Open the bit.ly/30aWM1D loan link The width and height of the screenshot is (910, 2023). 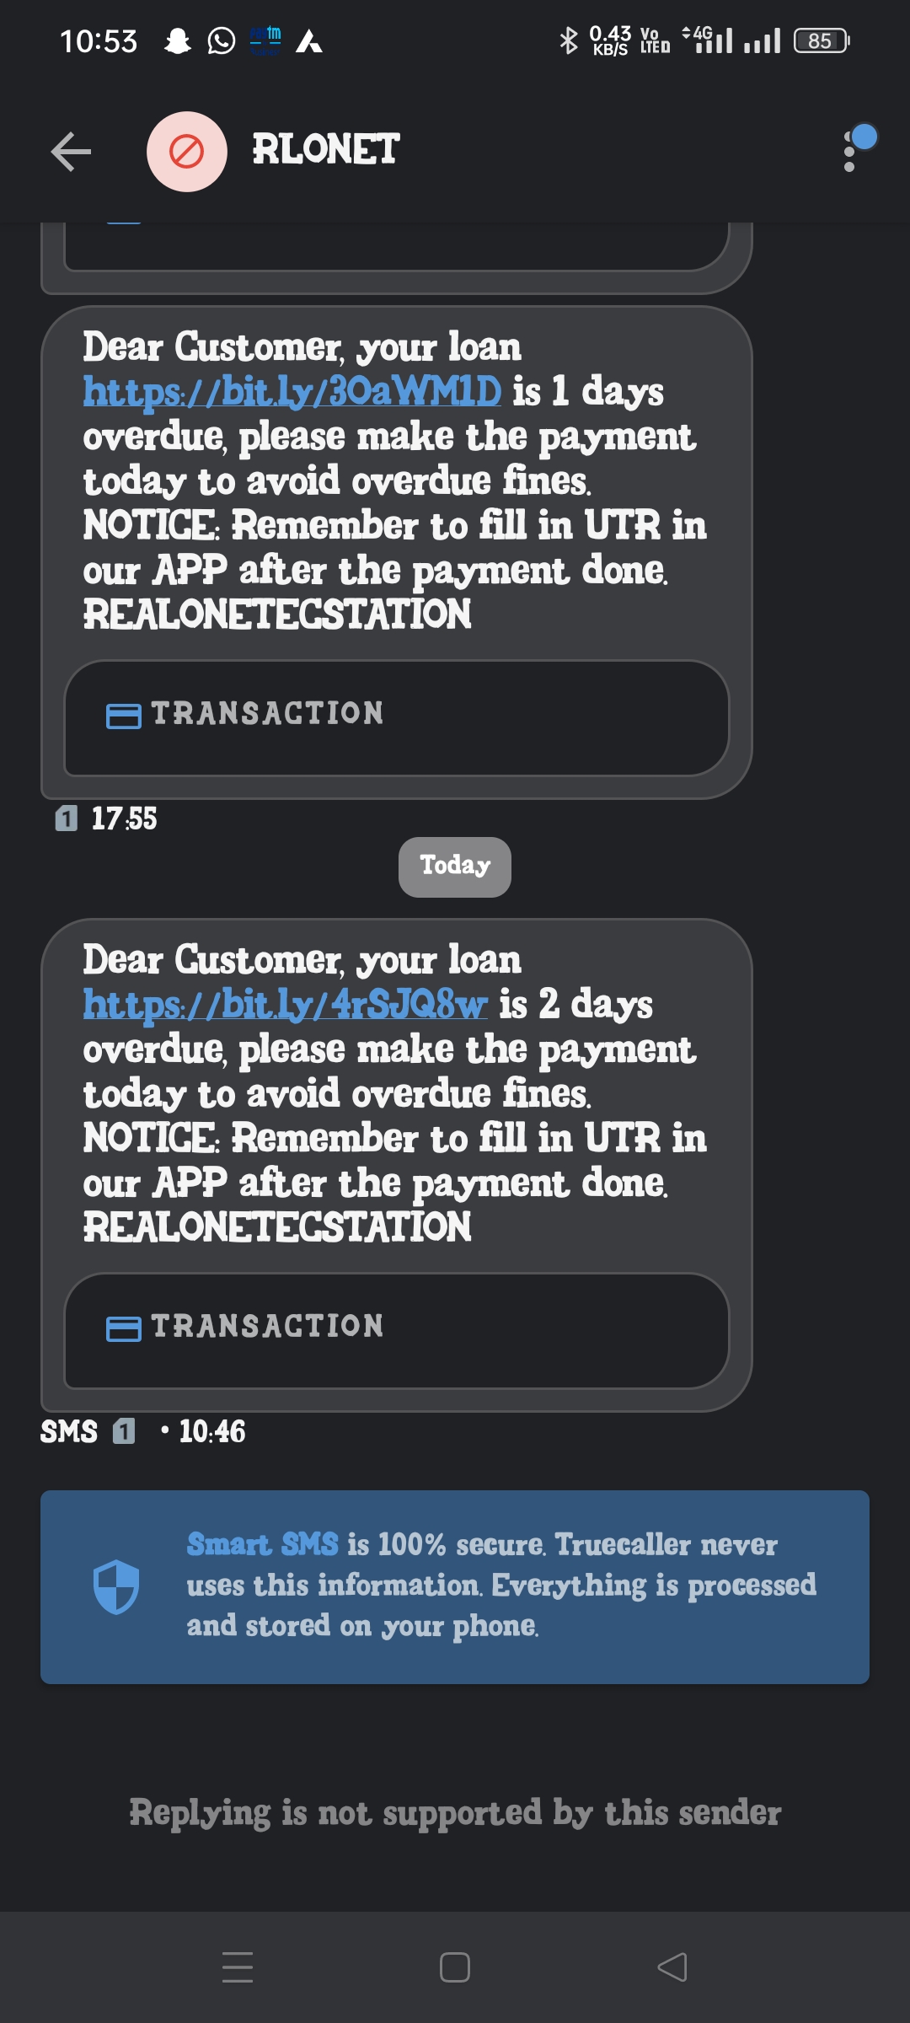[x=292, y=392]
